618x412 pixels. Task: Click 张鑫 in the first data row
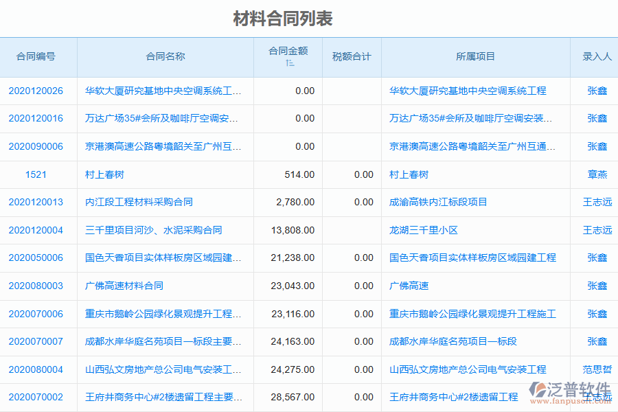pos(597,91)
